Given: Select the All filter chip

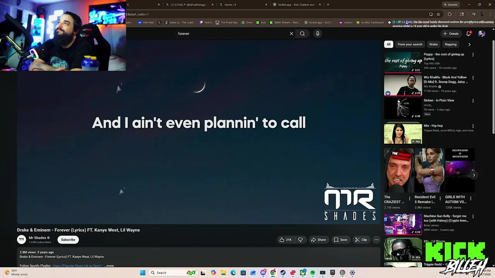Looking at the screenshot, I should point(389,44).
